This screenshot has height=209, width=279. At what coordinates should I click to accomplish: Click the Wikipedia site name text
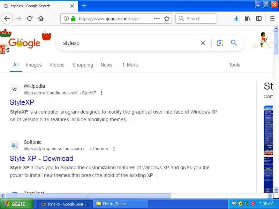[x=34, y=86]
